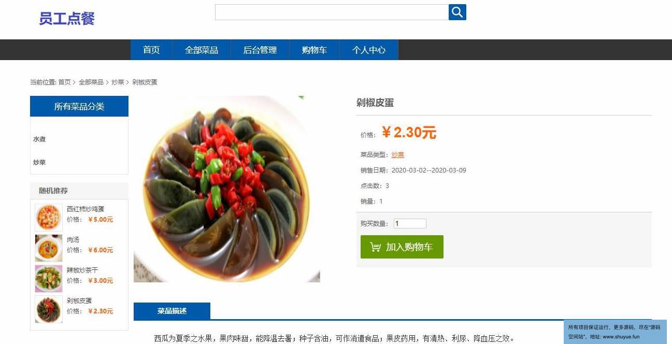
Task: Open the 肉汤 thumbnail image
Action: click(49, 248)
